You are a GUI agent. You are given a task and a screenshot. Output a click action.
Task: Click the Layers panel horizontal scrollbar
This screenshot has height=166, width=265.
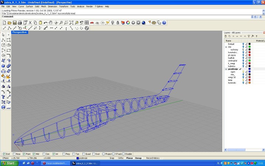pos(244,150)
